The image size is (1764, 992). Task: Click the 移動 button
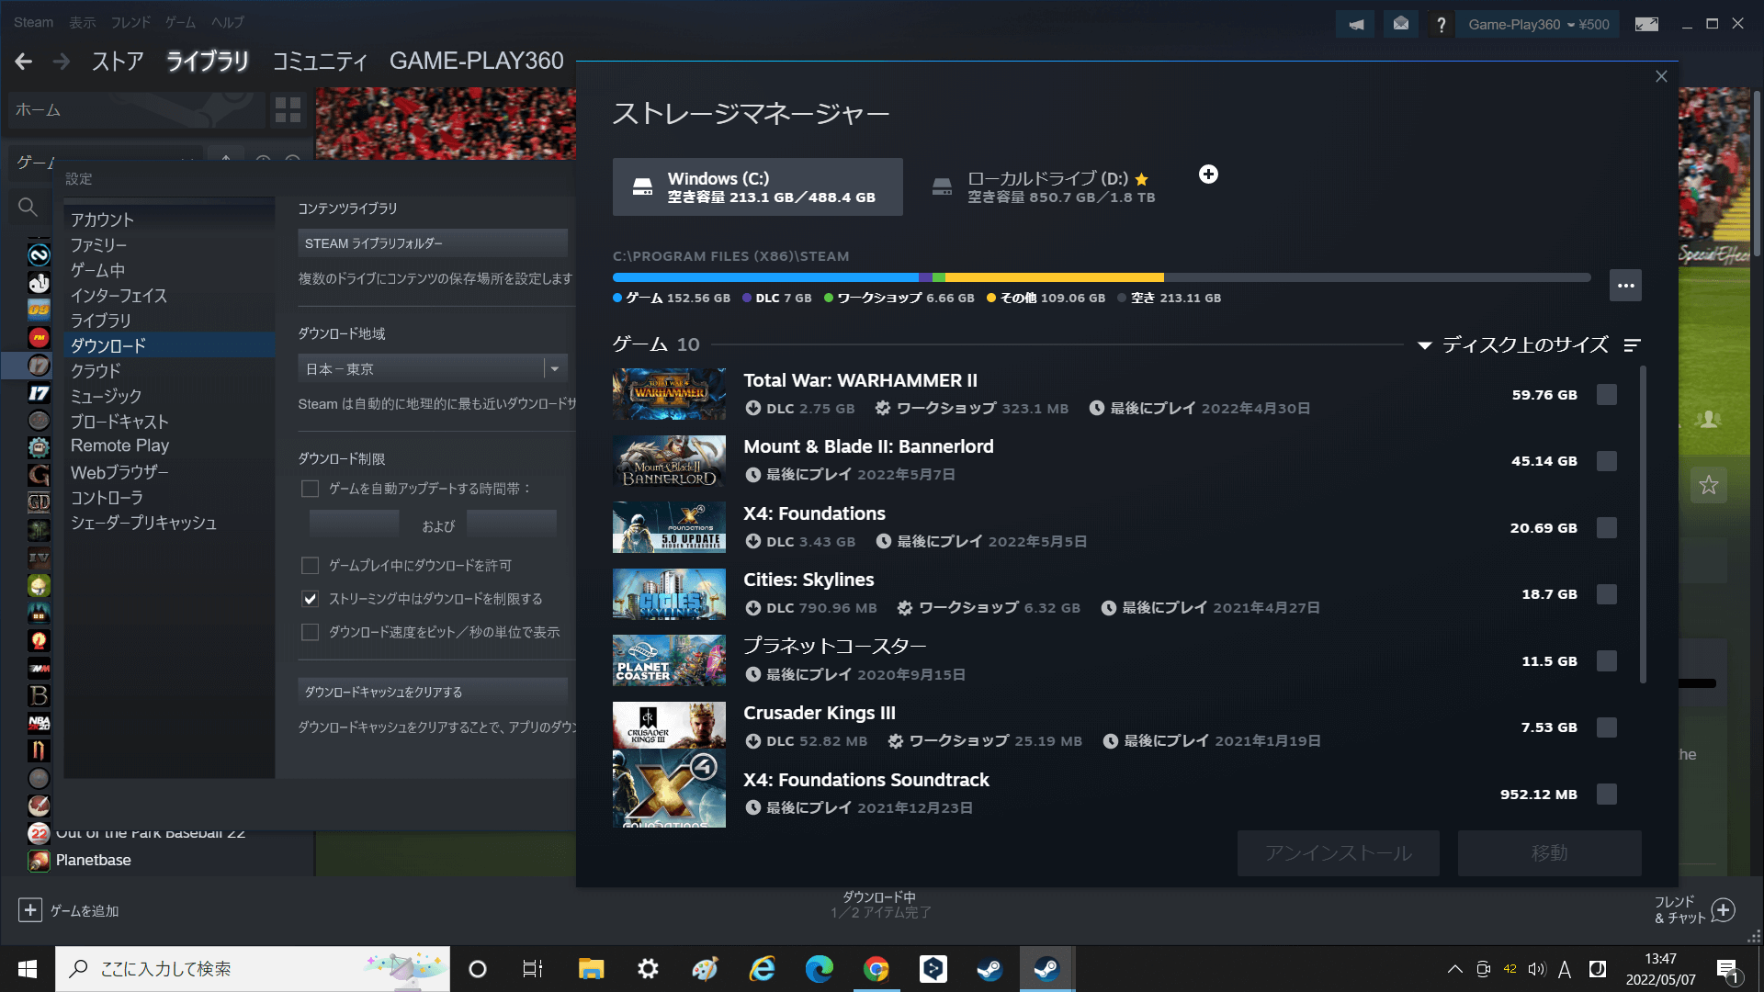1548,852
